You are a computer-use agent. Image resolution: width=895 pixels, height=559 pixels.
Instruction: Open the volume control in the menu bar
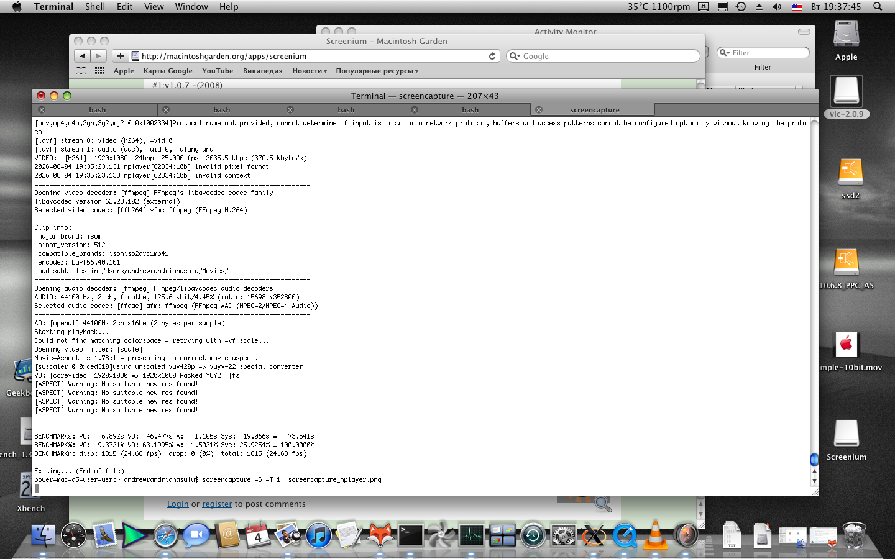click(777, 7)
